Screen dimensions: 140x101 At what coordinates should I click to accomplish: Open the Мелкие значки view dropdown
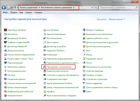coord(117,19)
